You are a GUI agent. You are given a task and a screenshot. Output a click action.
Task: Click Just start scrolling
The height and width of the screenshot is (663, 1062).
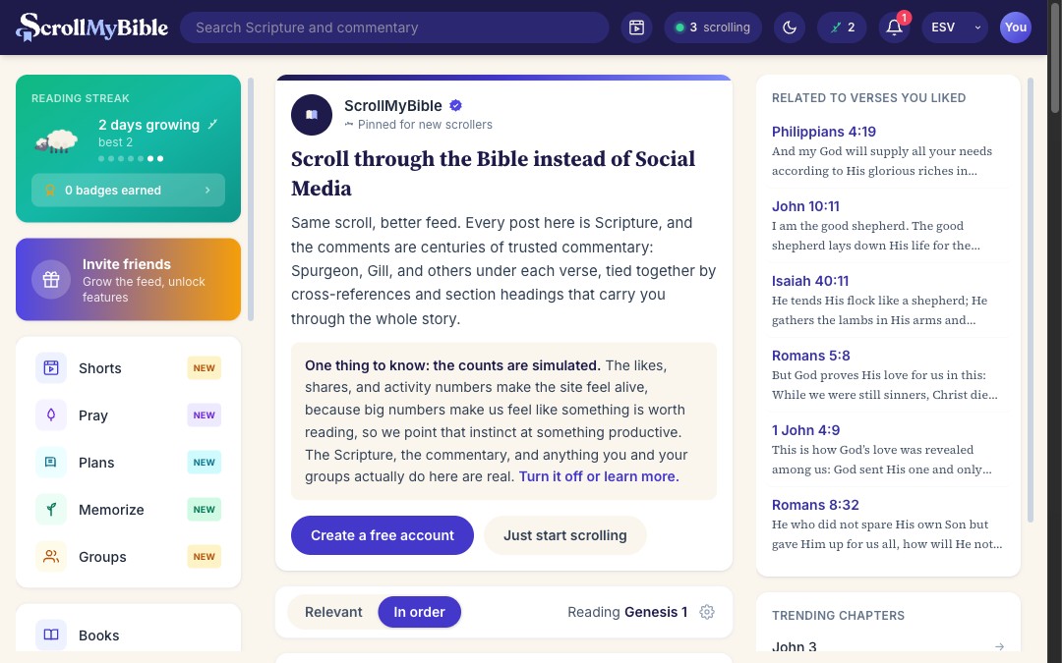[564, 535]
